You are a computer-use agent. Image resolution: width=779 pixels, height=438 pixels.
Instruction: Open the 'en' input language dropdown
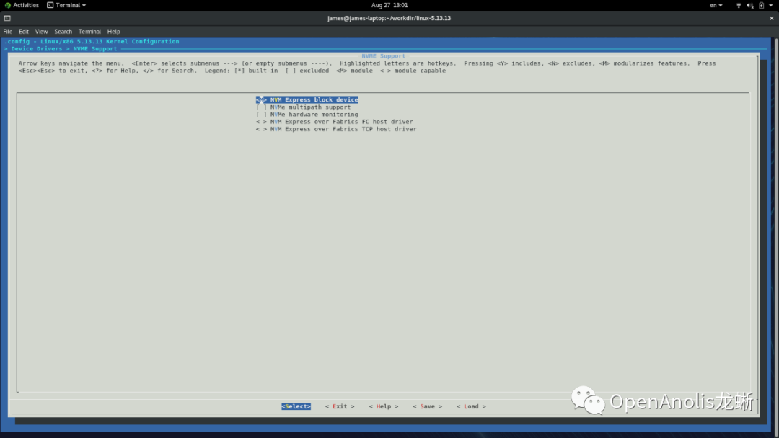click(x=716, y=5)
